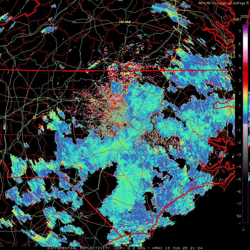Click the 100 NMI range ring label
Viewport: 250px width, 250px height.
(125, 22)
